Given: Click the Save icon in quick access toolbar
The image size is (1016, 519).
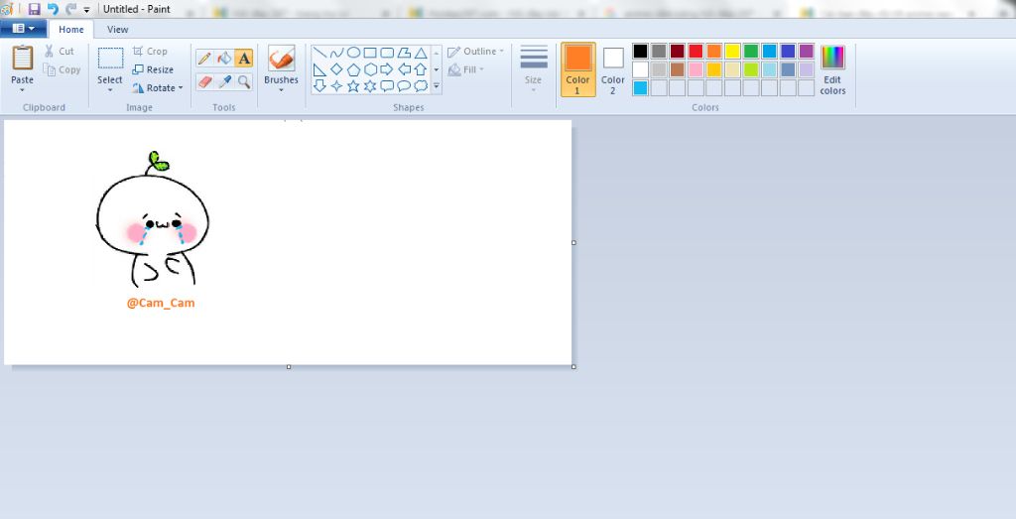Looking at the screenshot, I should click(x=35, y=9).
